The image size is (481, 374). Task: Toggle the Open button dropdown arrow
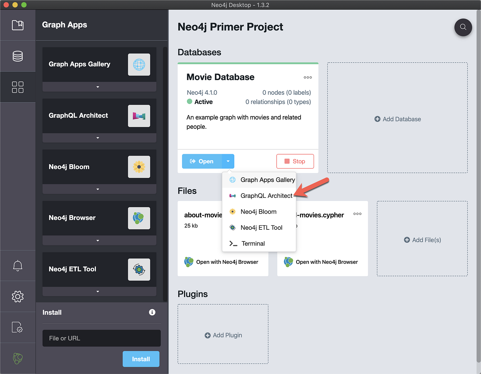pyautogui.click(x=228, y=161)
